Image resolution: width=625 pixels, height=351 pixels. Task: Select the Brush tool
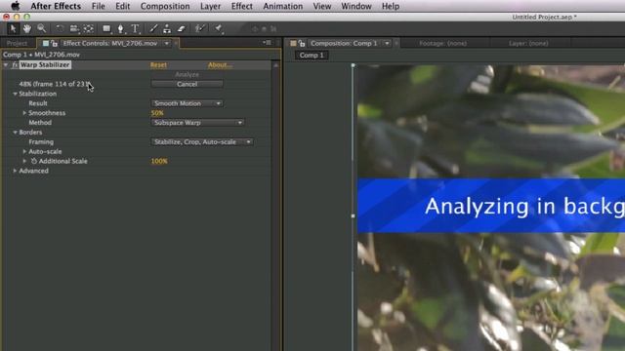pos(153,28)
